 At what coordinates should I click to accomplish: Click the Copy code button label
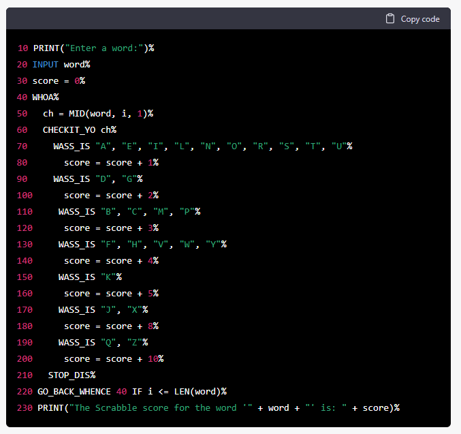(x=420, y=19)
